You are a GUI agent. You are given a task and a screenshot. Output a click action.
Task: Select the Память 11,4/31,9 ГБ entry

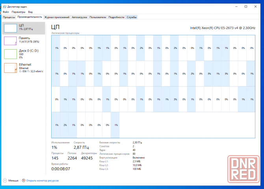pos(24,41)
